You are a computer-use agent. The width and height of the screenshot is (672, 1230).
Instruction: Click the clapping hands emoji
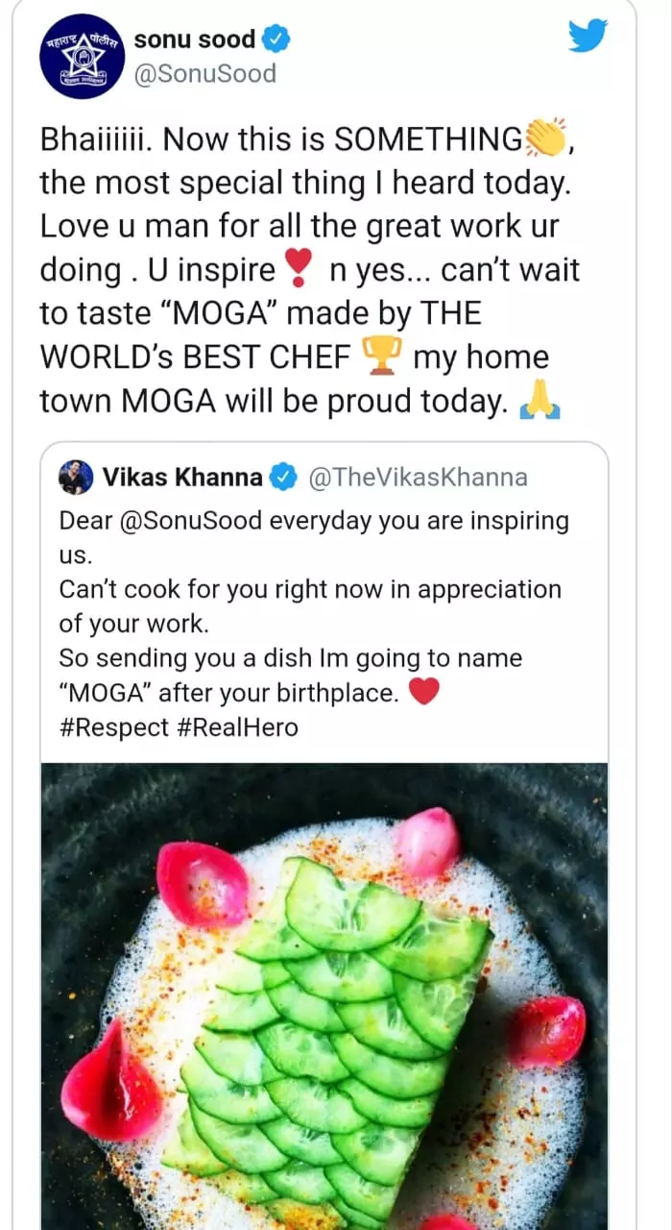pos(545,140)
